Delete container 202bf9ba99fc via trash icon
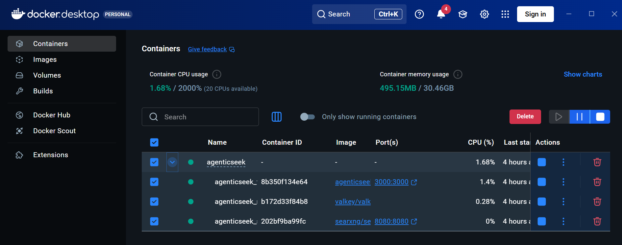 [x=597, y=221]
